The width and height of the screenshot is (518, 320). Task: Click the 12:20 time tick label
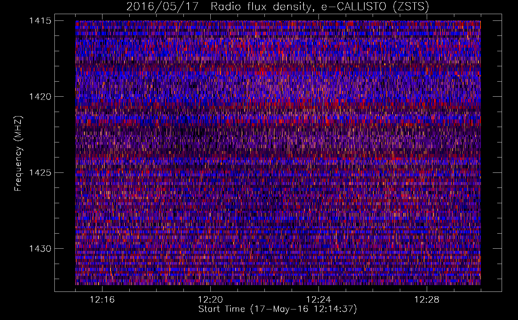210,300
